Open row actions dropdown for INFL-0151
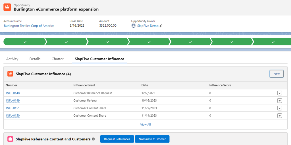Image resolution: width=291 pixels, height=145 pixels. click(x=280, y=108)
